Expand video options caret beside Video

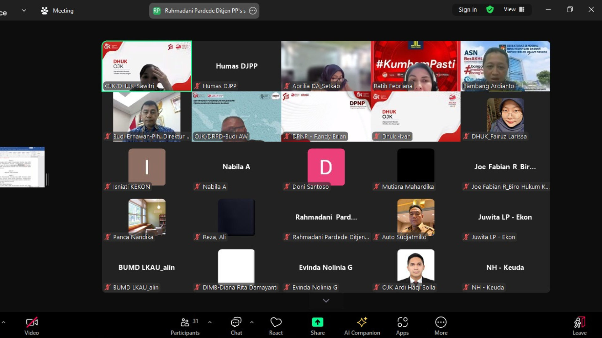click(x=3, y=322)
